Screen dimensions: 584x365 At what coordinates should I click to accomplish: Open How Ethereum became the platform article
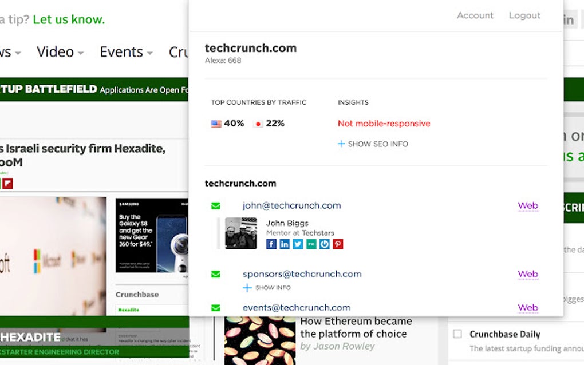(356, 327)
